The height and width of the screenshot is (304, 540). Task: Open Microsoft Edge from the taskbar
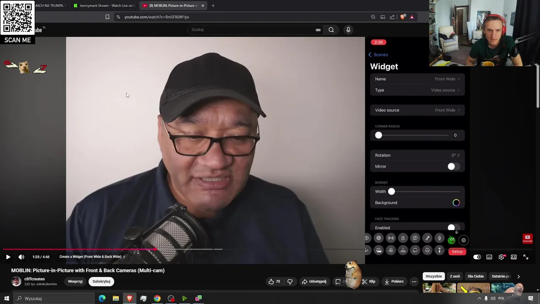pos(102,299)
